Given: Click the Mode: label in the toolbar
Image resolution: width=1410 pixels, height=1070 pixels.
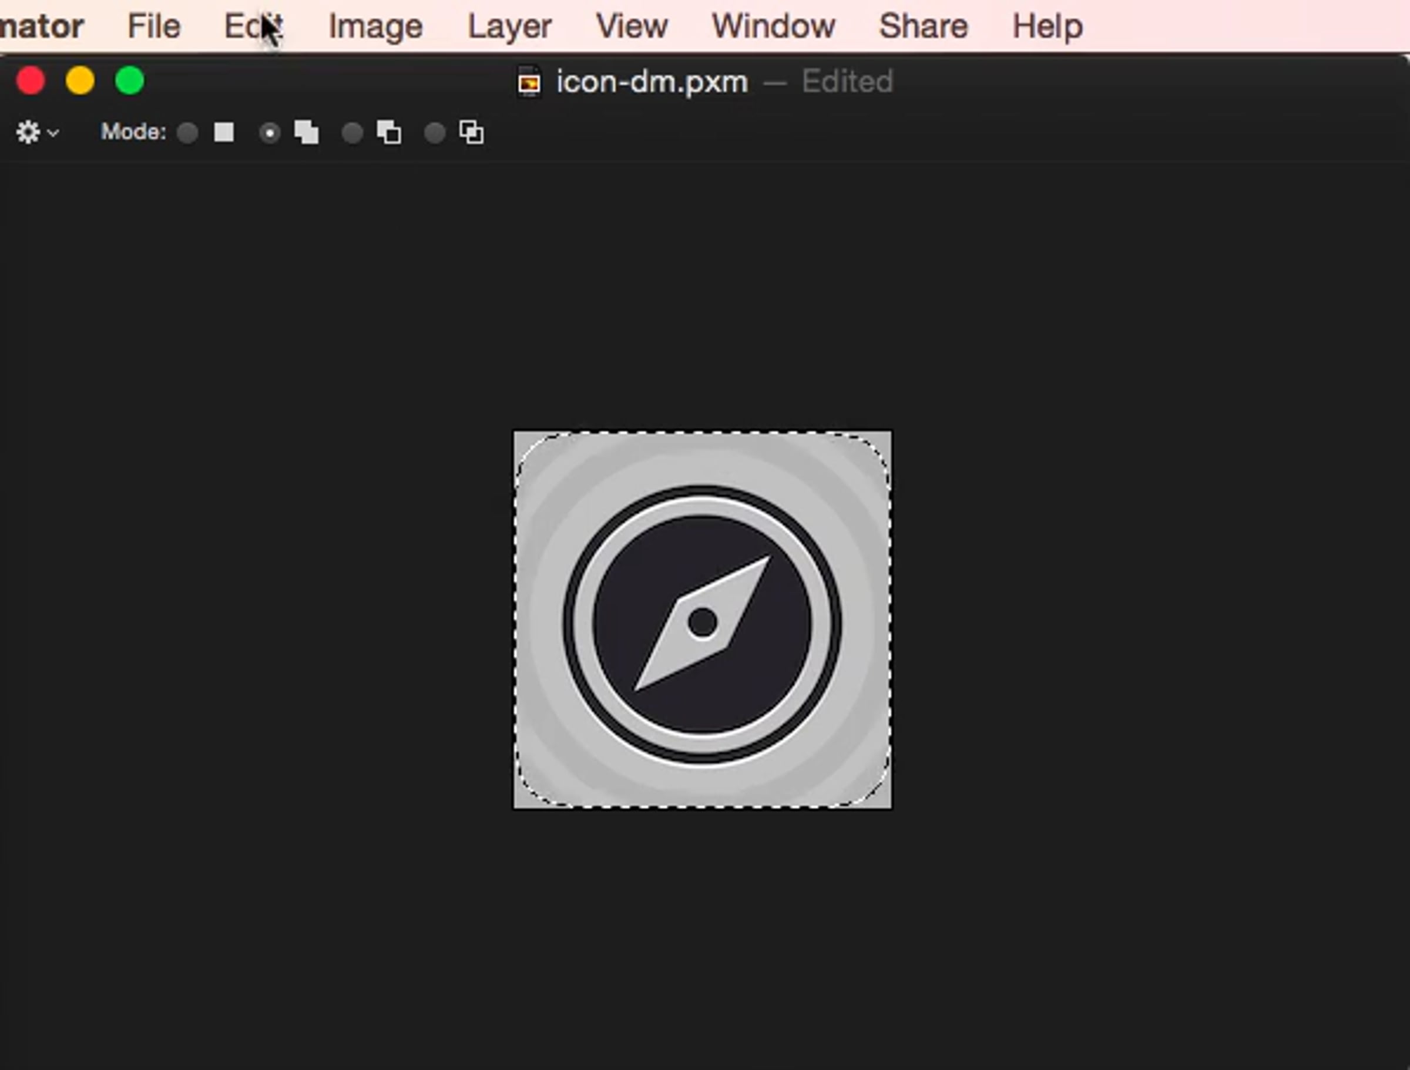Looking at the screenshot, I should point(133,132).
